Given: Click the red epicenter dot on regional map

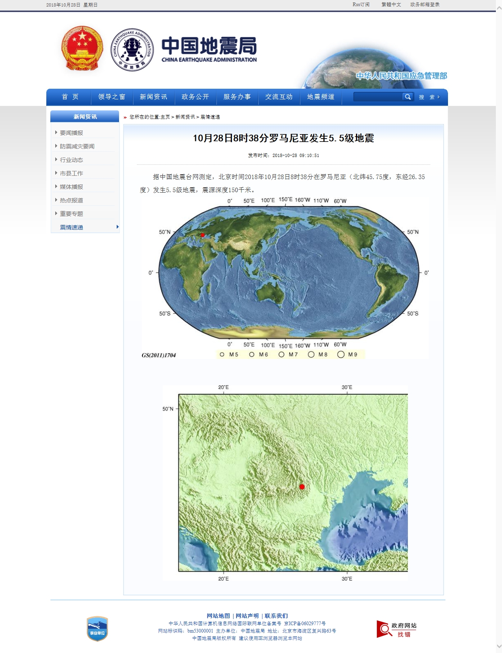Looking at the screenshot, I should click(302, 487).
